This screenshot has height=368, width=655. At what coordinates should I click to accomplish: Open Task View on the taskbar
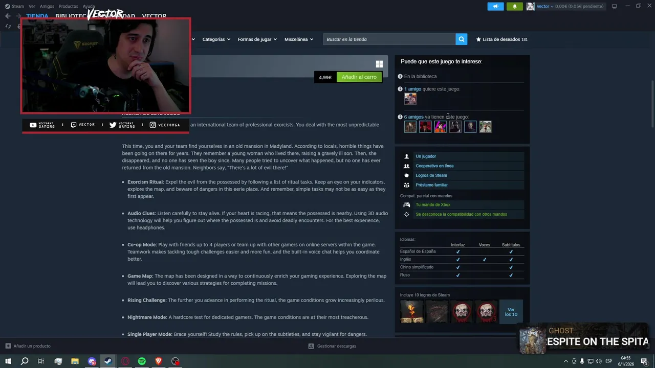pyautogui.click(x=41, y=361)
